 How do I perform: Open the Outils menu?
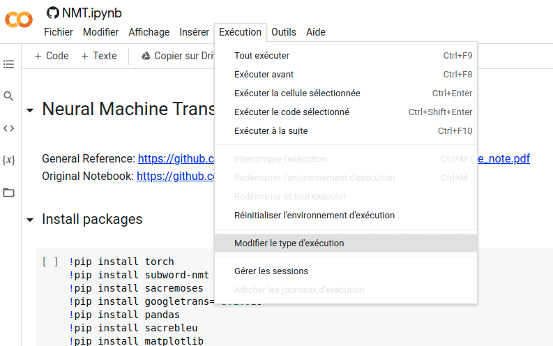point(284,32)
